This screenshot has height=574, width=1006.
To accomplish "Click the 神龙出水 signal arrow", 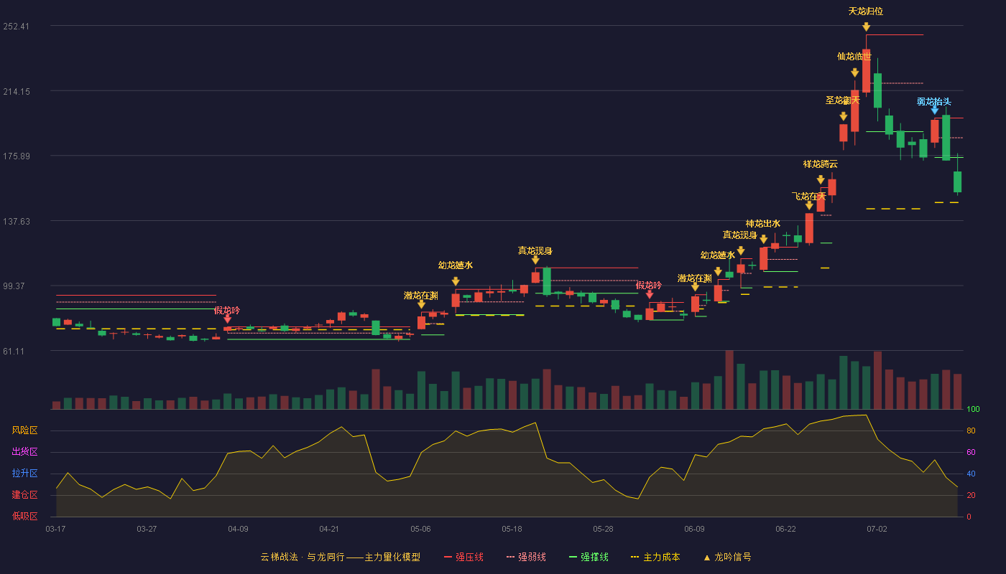I will [x=763, y=239].
